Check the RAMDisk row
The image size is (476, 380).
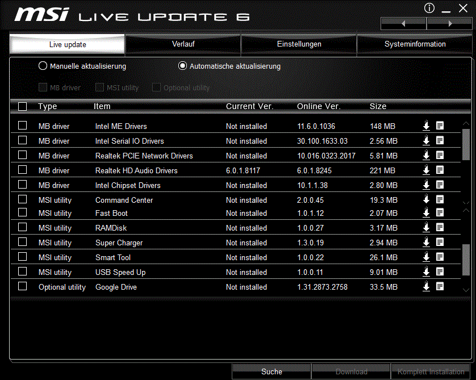click(x=23, y=227)
